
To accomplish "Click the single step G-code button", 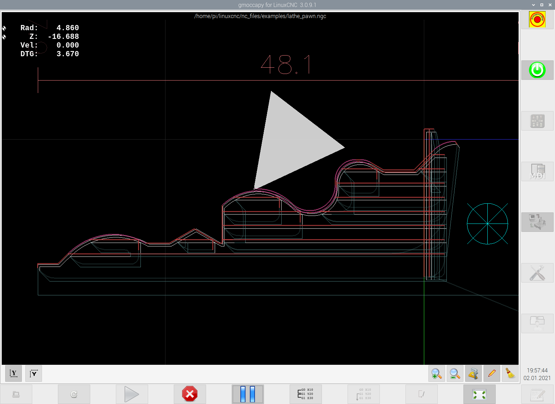I will coord(306,394).
